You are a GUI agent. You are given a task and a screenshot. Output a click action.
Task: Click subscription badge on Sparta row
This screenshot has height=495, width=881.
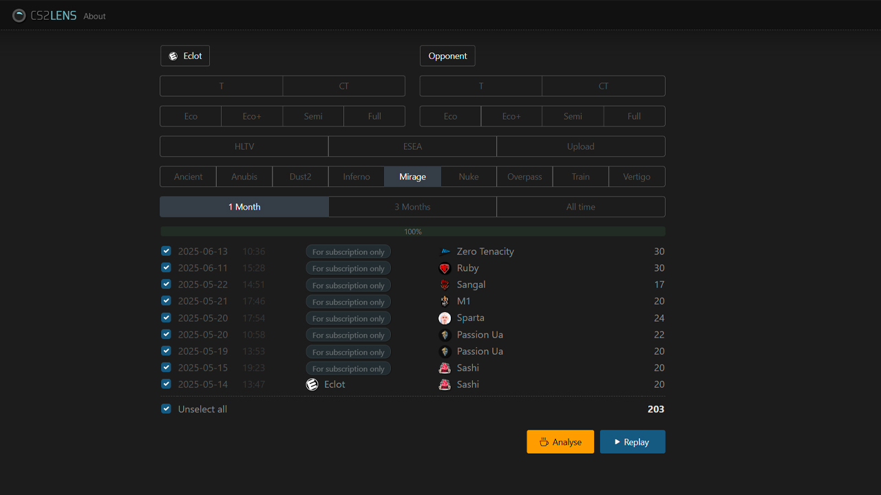pos(348,318)
